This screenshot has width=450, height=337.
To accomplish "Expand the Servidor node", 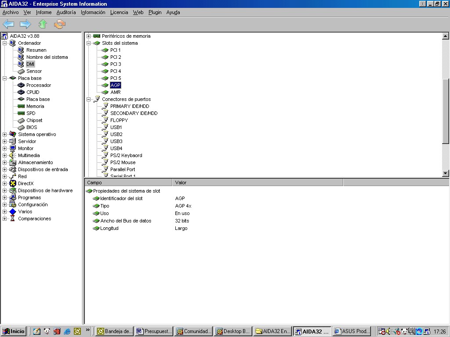I will [x=4, y=141].
